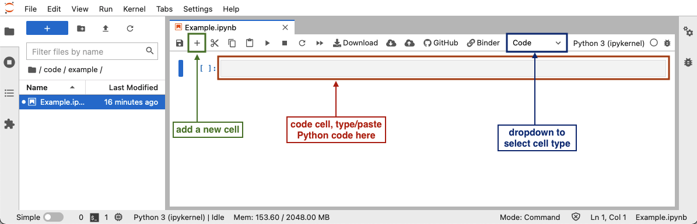Open the file browser folder icon in sidebar
697x224 pixels.
(9, 31)
